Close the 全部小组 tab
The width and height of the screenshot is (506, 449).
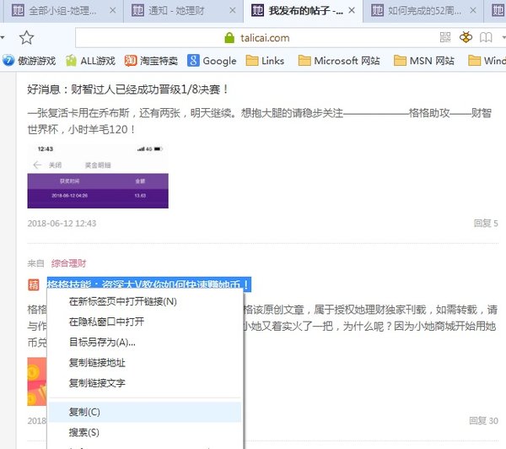[113, 11]
